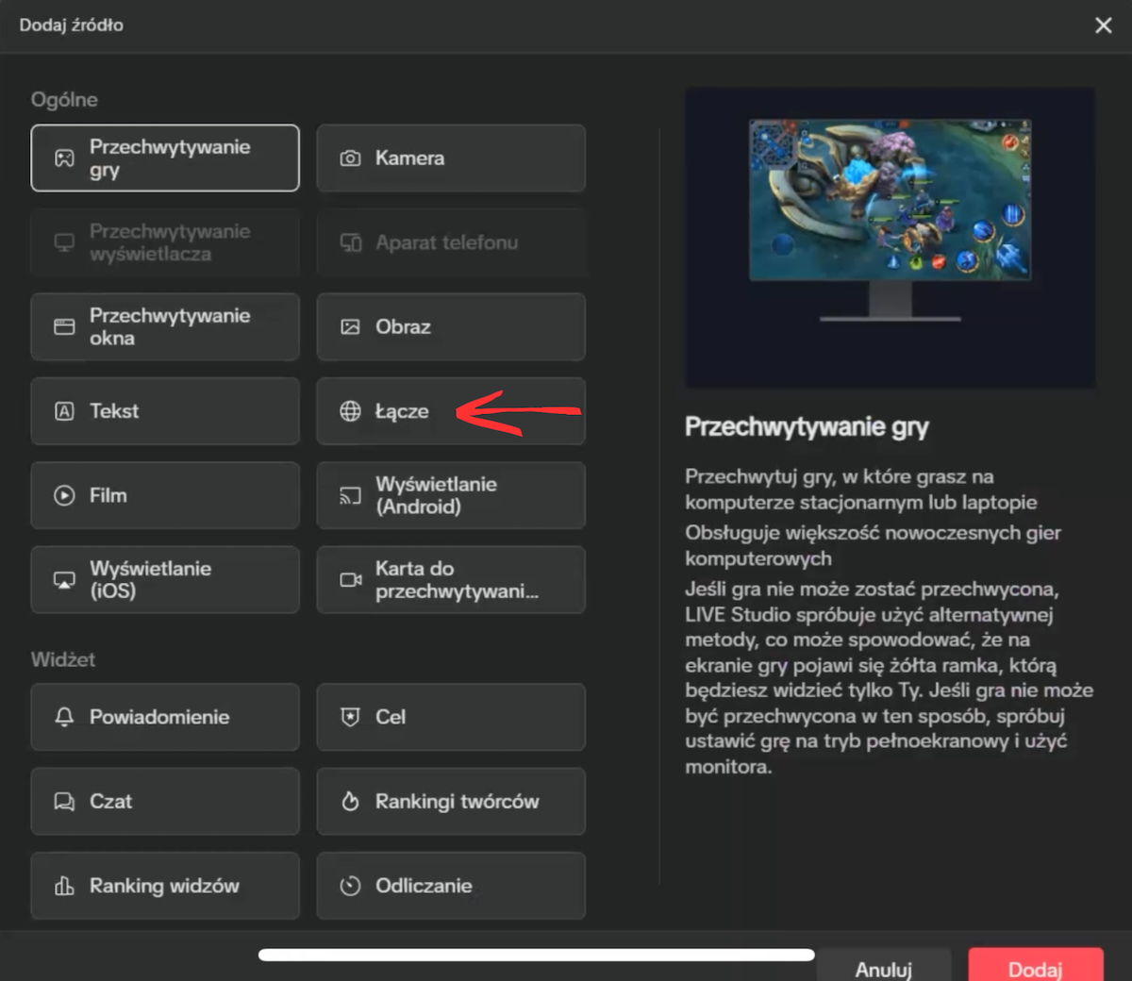Screen dimensions: 1132x981
Task: Select the Przechwytywanie gry source icon
Action: [64, 158]
